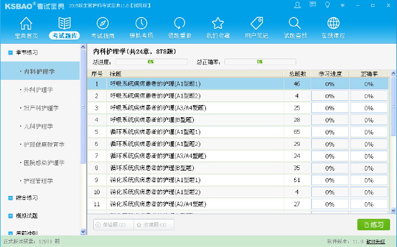Click the 总正确率 progress bar
The width and height of the screenshot is (397, 247).
[260, 61]
